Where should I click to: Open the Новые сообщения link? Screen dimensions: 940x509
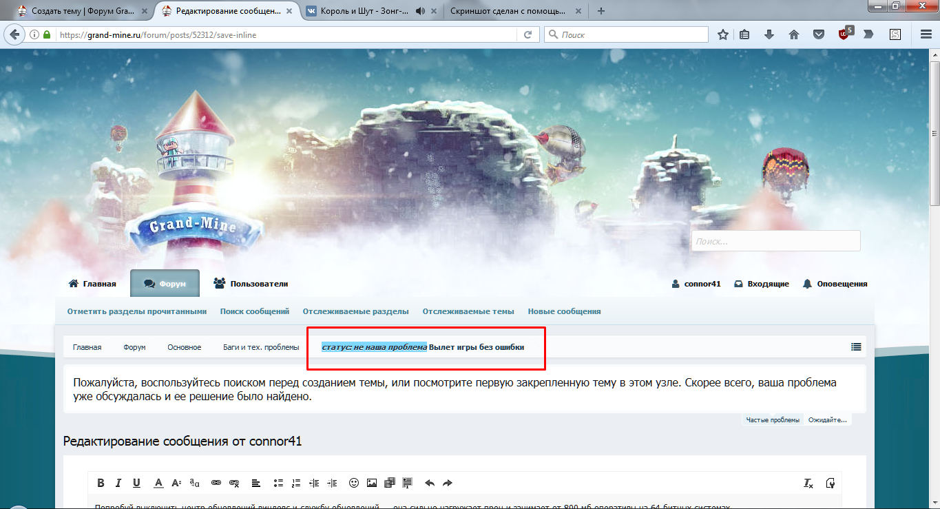[x=565, y=311]
